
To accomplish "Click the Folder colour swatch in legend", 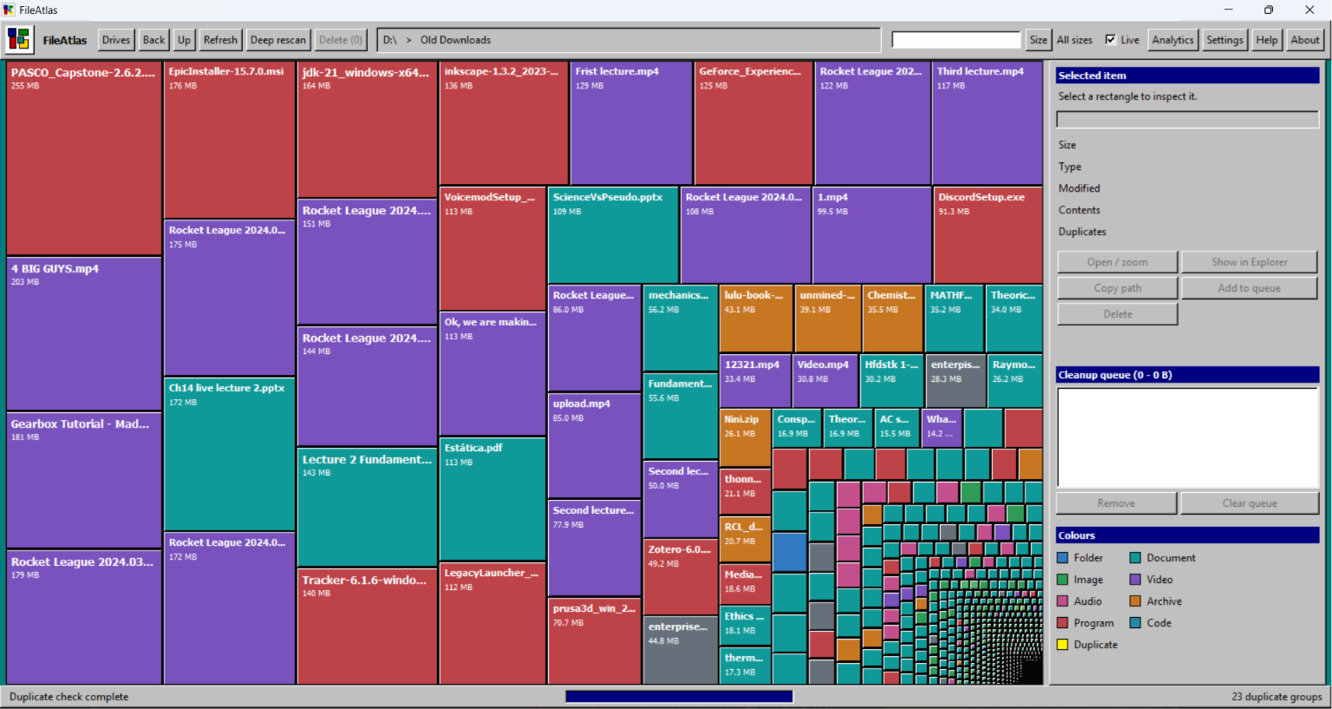I will [x=1062, y=558].
